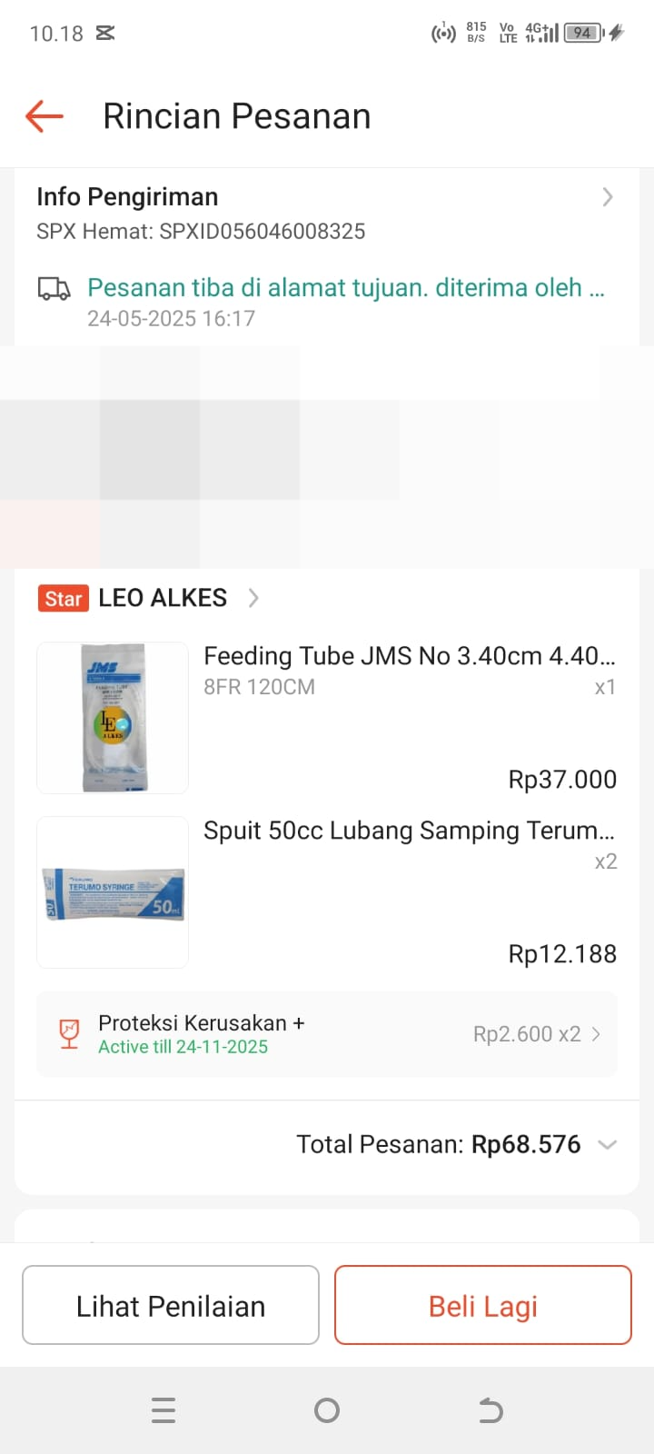
Task: Tap the delivery truck icon
Action: [x=54, y=289]
